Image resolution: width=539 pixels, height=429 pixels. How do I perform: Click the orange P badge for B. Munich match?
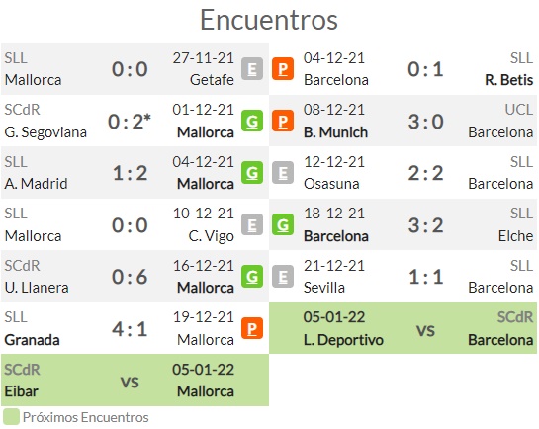[x=283, y=121]
